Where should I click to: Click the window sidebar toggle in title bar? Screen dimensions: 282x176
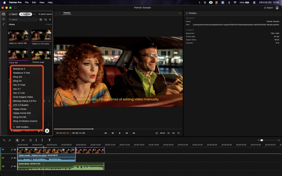click(15, 8)
